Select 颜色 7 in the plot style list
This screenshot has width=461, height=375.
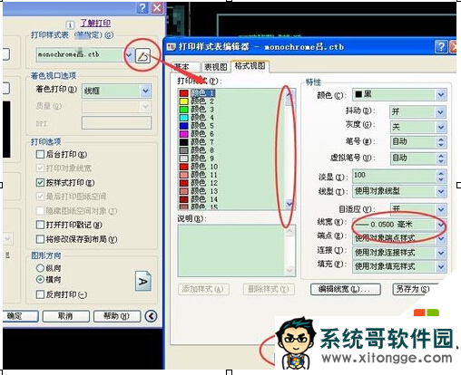coord(202,142)
